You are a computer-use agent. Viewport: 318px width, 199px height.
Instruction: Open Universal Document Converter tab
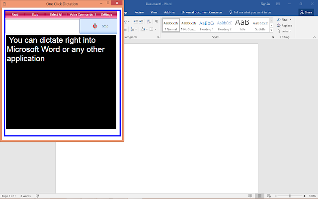[202, 12]
